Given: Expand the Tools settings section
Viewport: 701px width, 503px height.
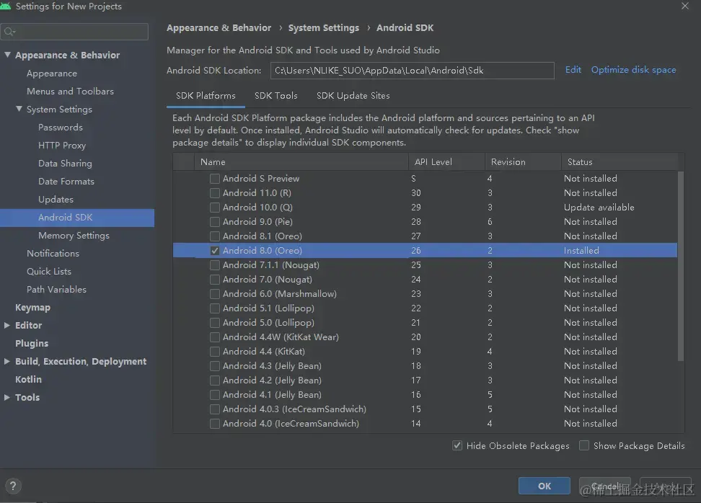Looking at the screenshot, I should pyautogui.click(x=7, y=398).
